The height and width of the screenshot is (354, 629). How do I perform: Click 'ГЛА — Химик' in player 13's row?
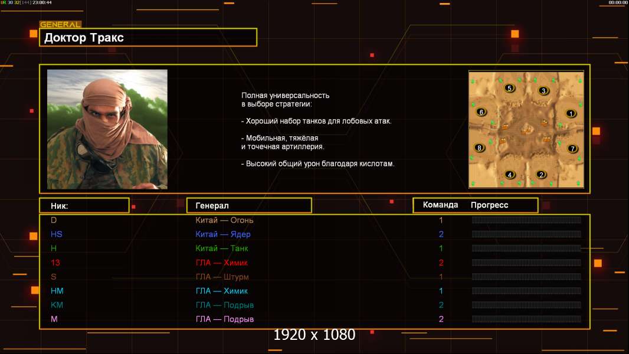[x=221, y=263]
